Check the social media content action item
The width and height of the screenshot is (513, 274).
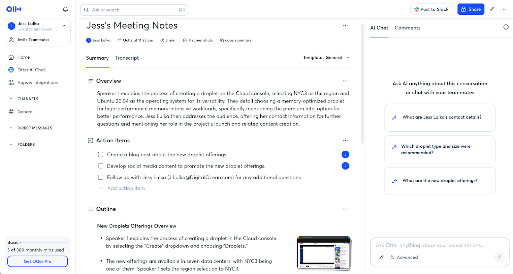[101, 166]
